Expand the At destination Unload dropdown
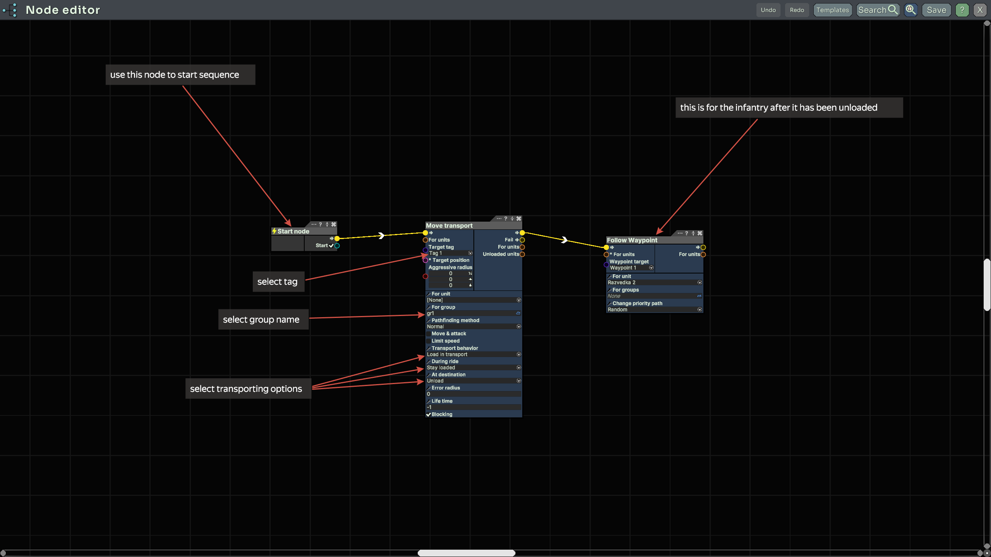This screenshot has width=991, height=557. pos(519,381)
